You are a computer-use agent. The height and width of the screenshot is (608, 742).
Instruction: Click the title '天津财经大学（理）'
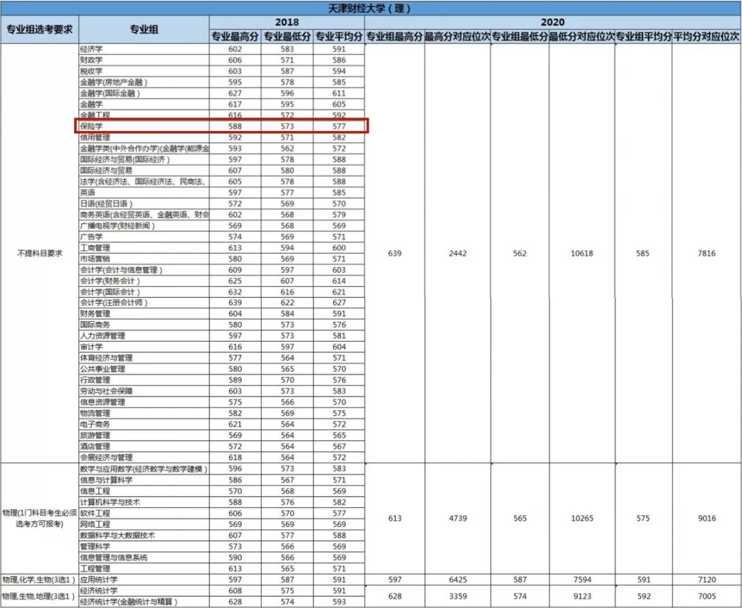[370, 8]
